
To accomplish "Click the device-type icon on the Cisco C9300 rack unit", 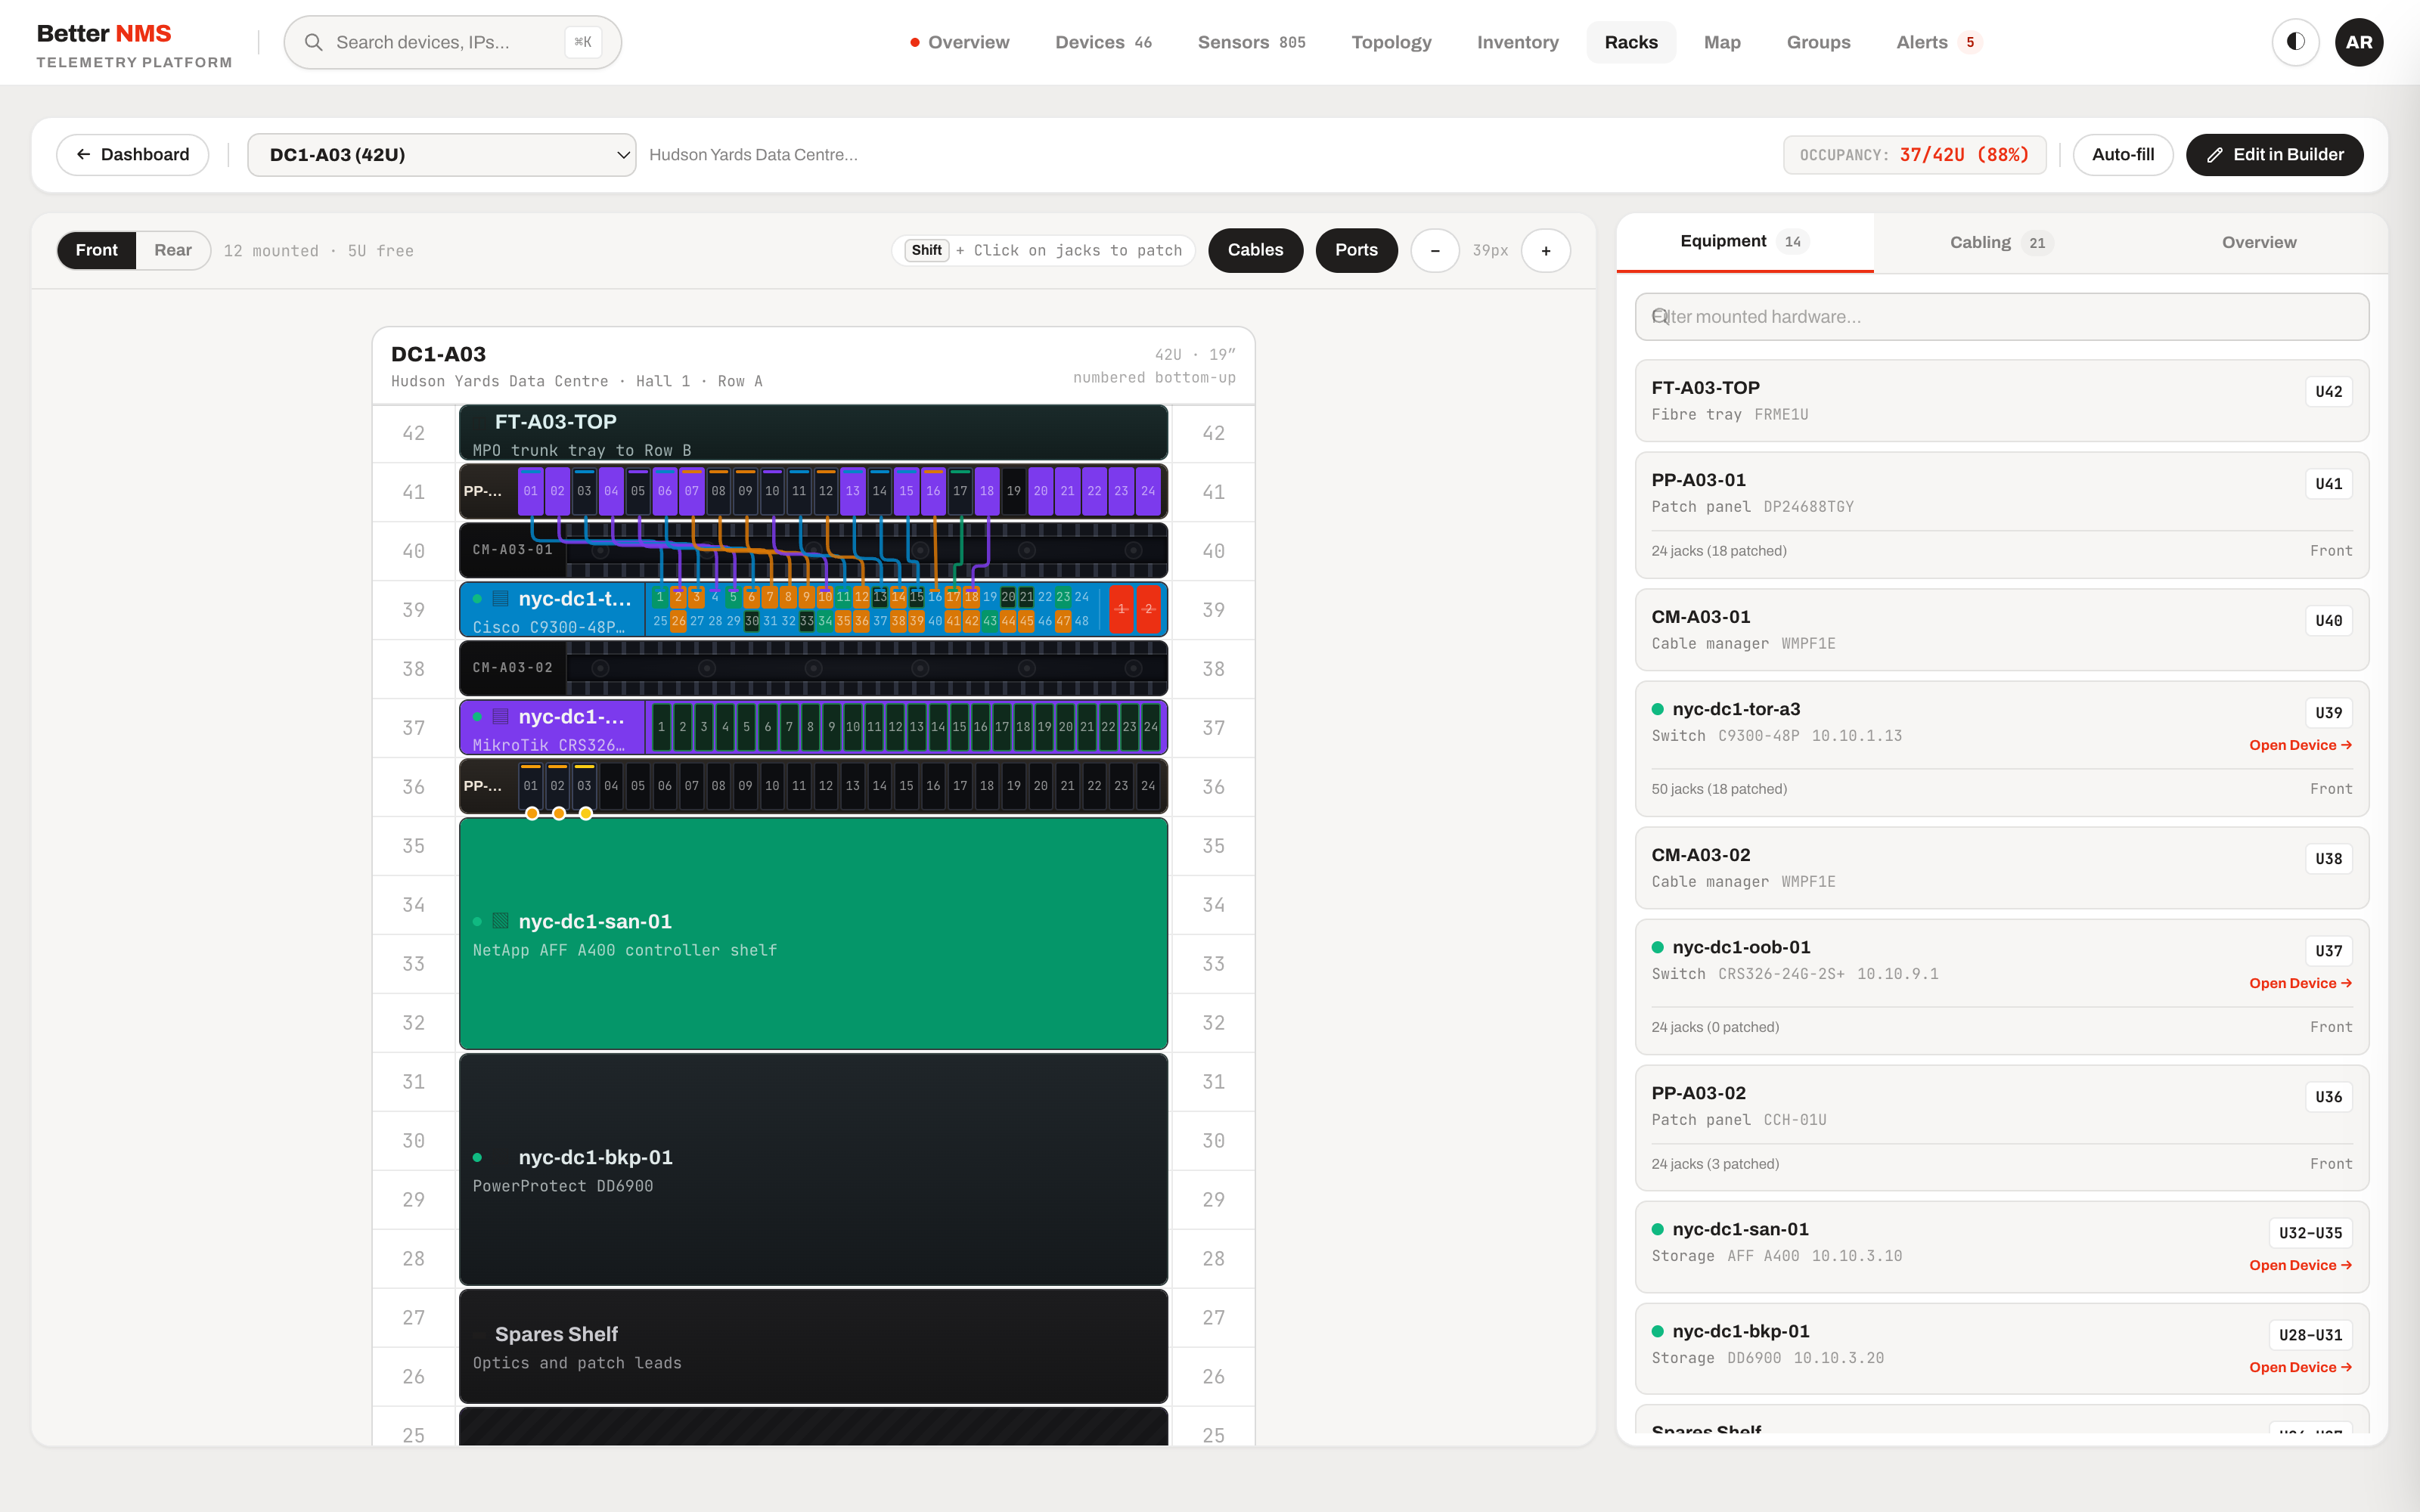I will 500,599.
